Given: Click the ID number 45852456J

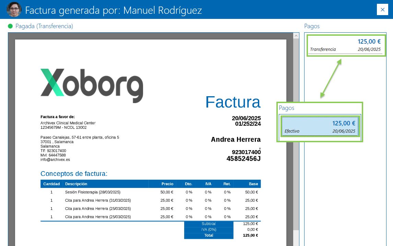Looking at the screenshot, I should point(243,159).
